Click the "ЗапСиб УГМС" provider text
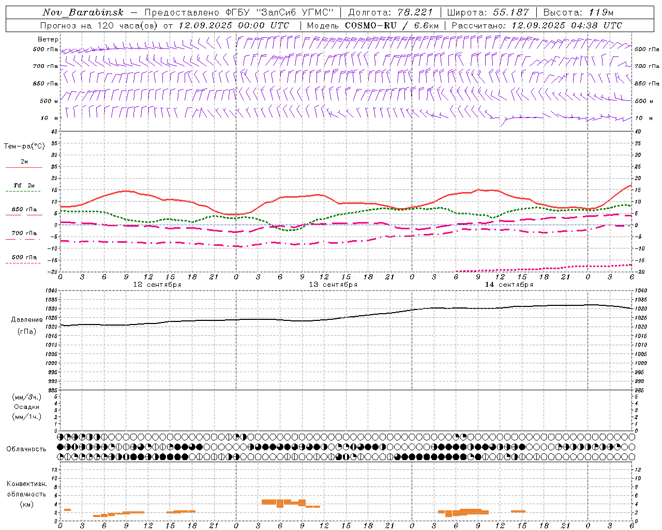662x530 pixels. 295,12
